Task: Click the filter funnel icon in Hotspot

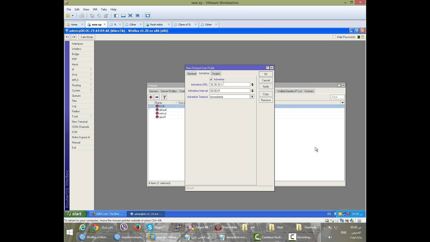Action: (164, 97)
